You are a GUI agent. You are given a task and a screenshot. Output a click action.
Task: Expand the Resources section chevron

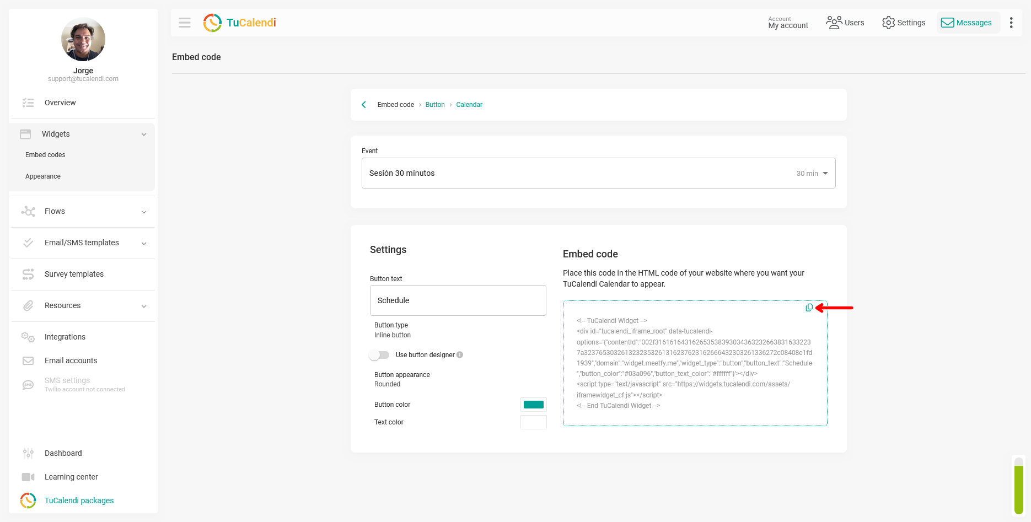[144, 306]
